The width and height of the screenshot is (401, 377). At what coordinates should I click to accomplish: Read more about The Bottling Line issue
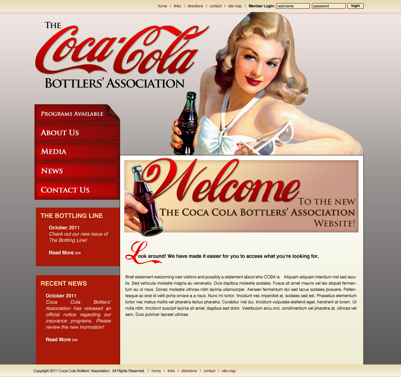coord(65,253)
